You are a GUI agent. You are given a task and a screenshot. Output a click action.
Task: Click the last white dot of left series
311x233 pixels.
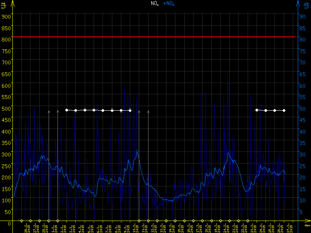pyautogui.click(x=130, y=111)
